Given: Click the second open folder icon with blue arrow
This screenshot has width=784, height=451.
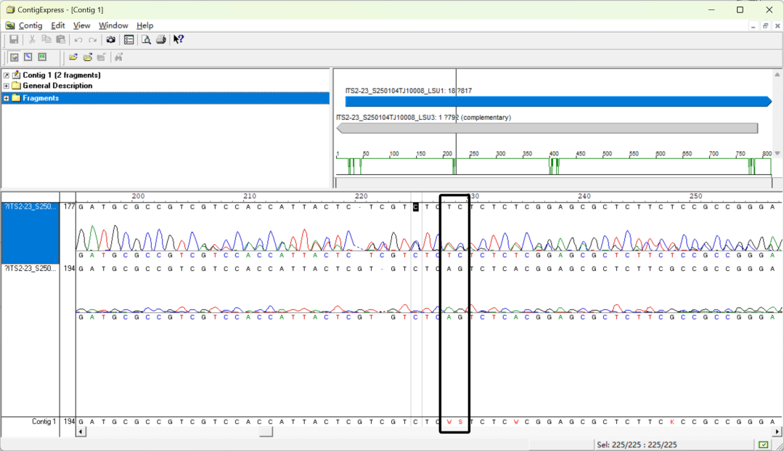Looking at the screenshot, I should pos(88,57).
